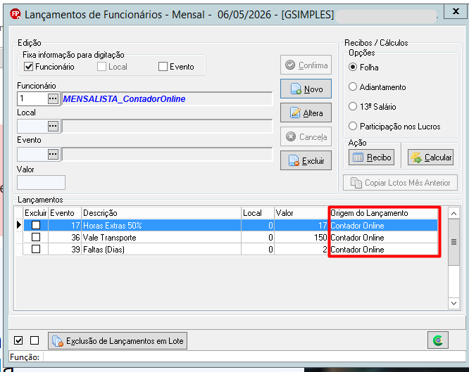Click Copiar Lctos Mês Anterior

tap(400, 183)
